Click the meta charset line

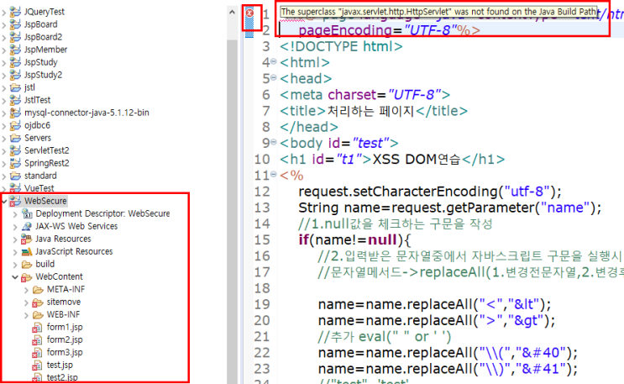point(365,95)
